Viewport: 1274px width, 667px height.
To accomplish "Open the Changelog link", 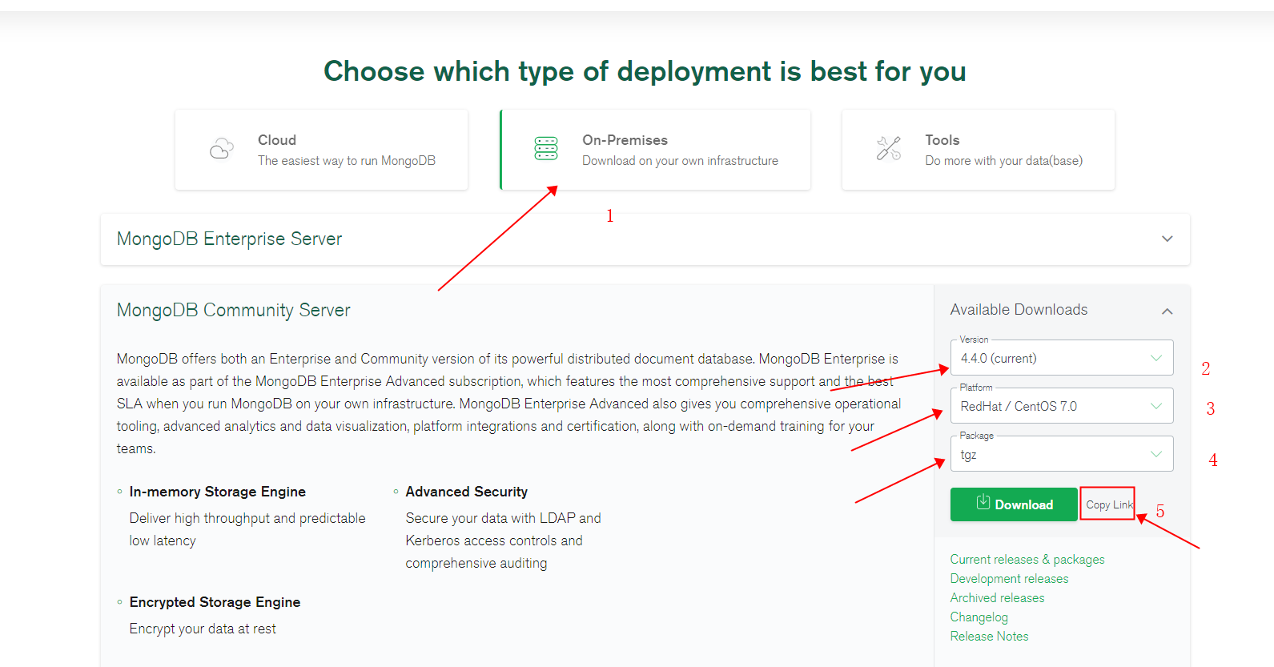I will pos(979,617).
